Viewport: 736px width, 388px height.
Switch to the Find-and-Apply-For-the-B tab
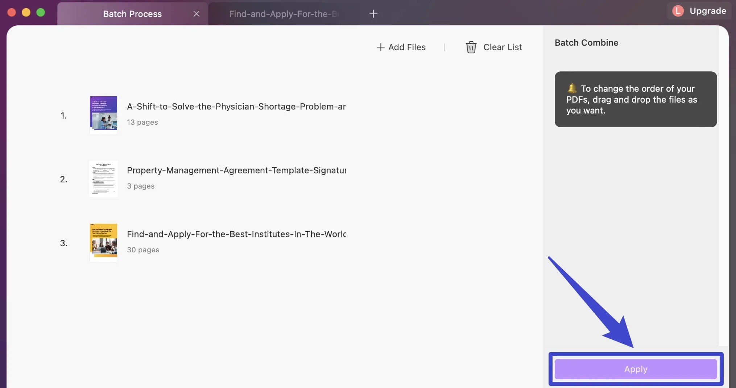click(x=284, y=14)
